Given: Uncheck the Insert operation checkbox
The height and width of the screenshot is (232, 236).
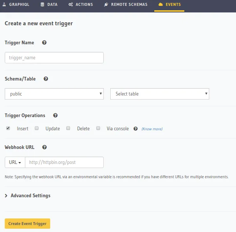Looking at the screenshot, I should click(8, 128).
